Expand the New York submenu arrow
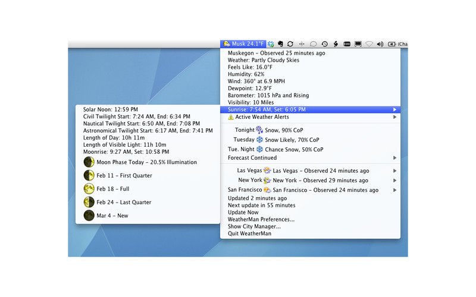The image size is (476, 297). [x=394, y=181]
